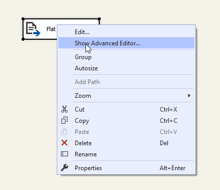This screenshot has width=220, height=190.
Task: Click the Flat File Source document icon
Action: click(33, 29)
